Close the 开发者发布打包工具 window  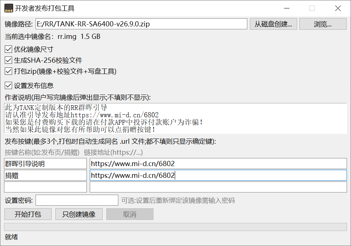pos(338,8)
